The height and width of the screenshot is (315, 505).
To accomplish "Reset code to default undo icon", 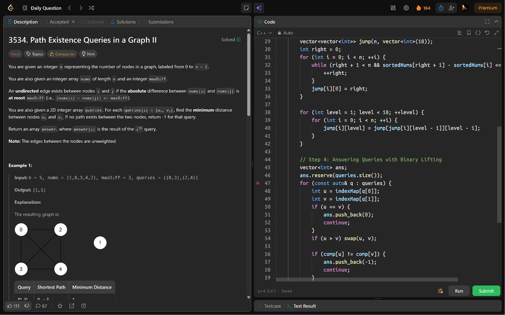I will point(487,33).
